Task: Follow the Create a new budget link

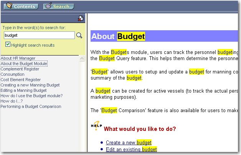Action: tap(129, 142)
